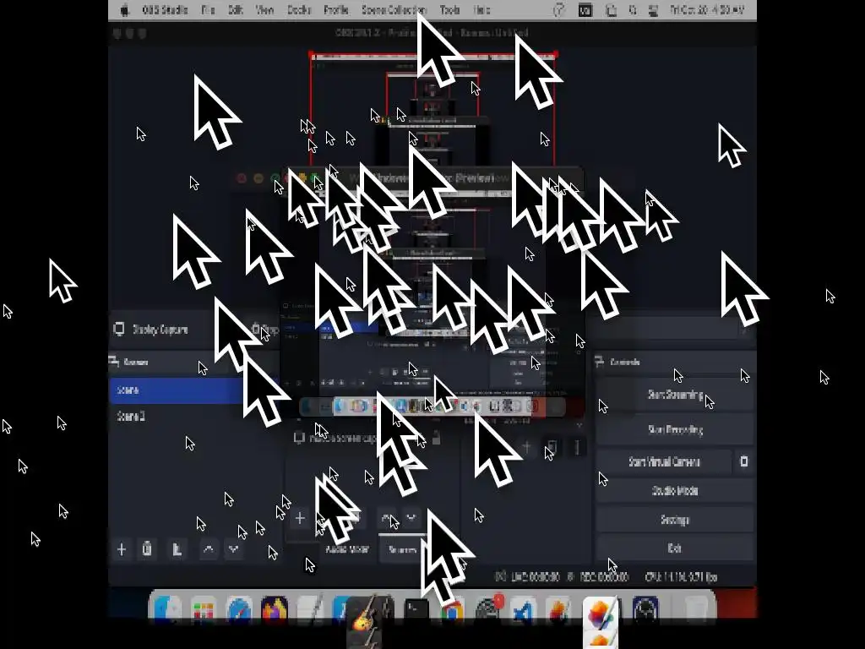Open Visual Studio Code from the Dock
865x649 pixels.
523,610
